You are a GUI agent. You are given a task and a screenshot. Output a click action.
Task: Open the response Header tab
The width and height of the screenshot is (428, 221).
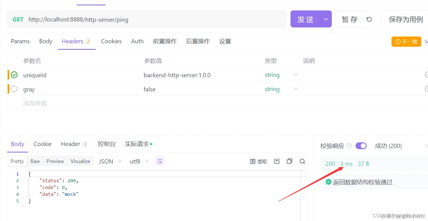coord(75,144)
